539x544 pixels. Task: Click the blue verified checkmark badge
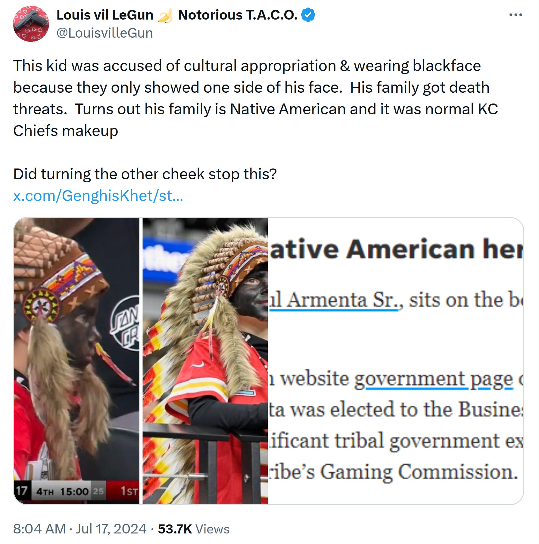point(308,15)
